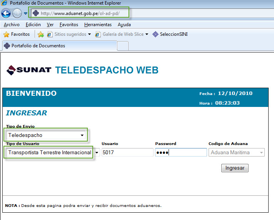Click the Sitios sugeridos IE page icon
The height and width of the screenshot is (220, 274).
click(50, 34)
